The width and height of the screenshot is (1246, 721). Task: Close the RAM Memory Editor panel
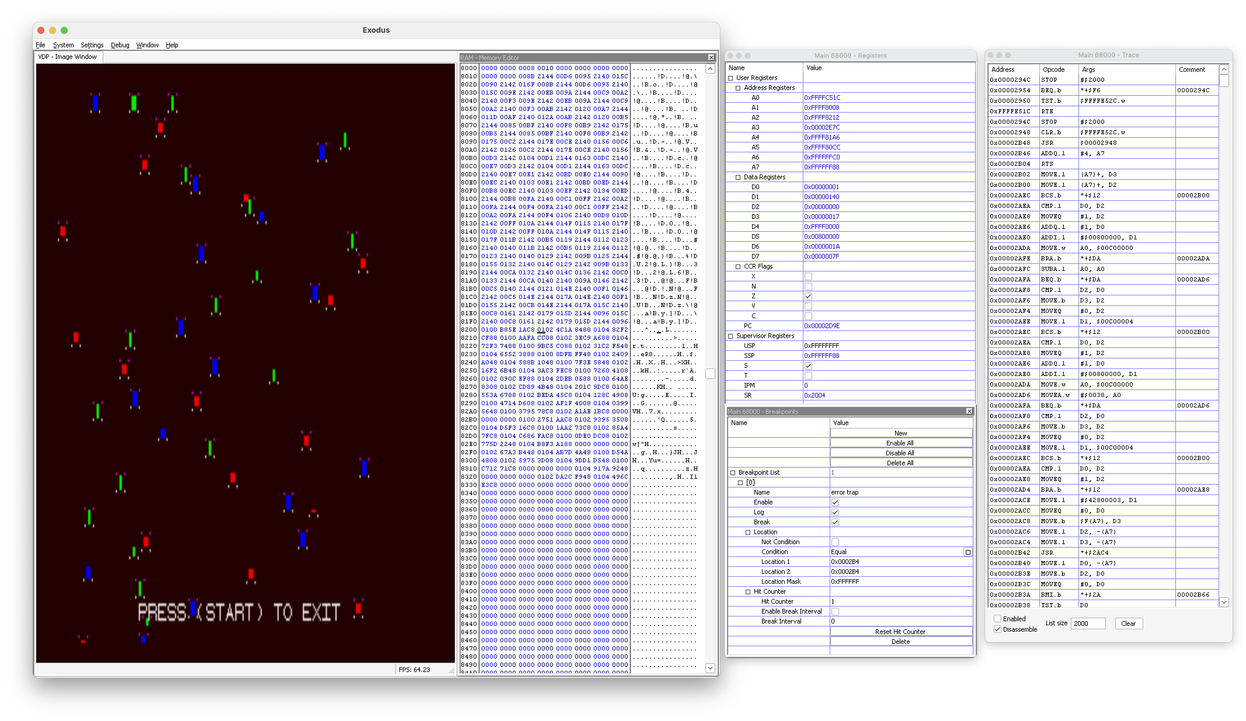[x=711, y=58]
